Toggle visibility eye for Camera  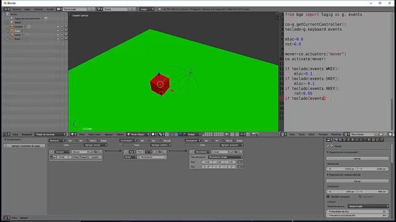click(x=58, y=27)
